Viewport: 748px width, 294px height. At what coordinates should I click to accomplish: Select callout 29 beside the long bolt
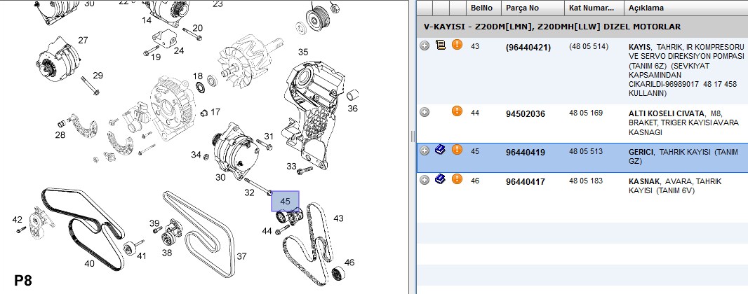pos(98,75)
